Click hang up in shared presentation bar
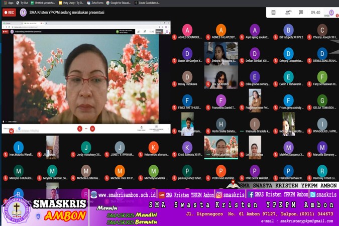 tap(86, 129)
